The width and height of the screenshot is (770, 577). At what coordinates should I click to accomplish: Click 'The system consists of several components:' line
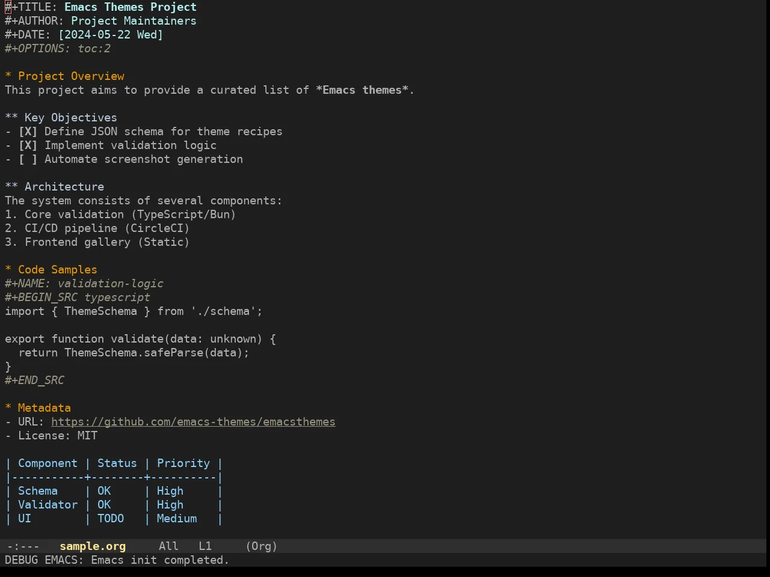pyautogui.click(x=144, y=201)
